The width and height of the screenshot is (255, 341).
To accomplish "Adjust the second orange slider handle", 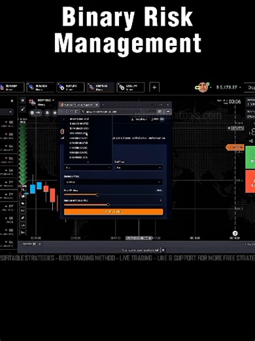I will pos(108,205).
